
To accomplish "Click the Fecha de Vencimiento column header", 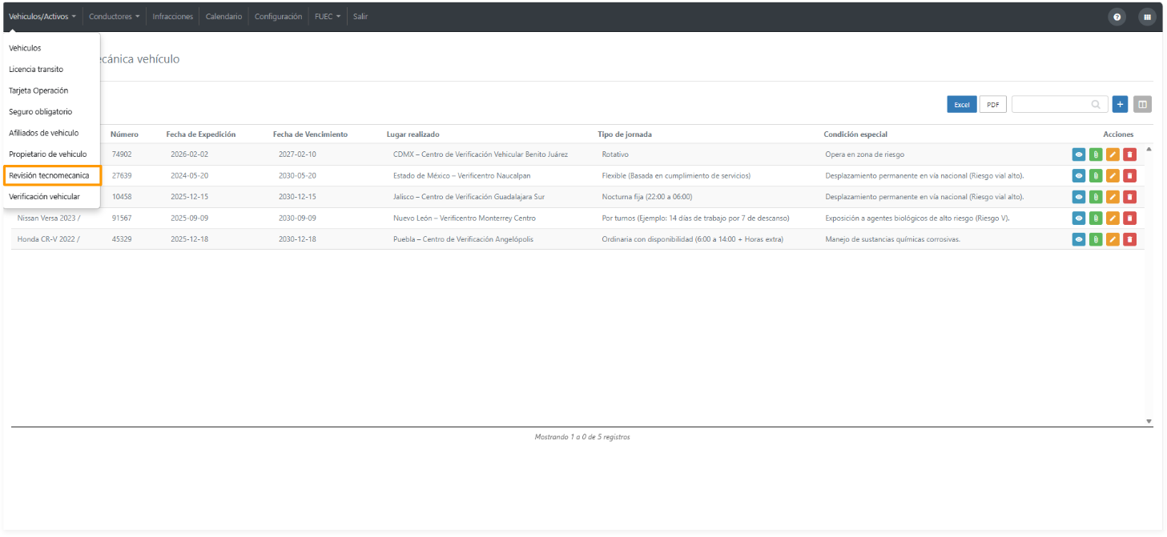I will (310, 134).
